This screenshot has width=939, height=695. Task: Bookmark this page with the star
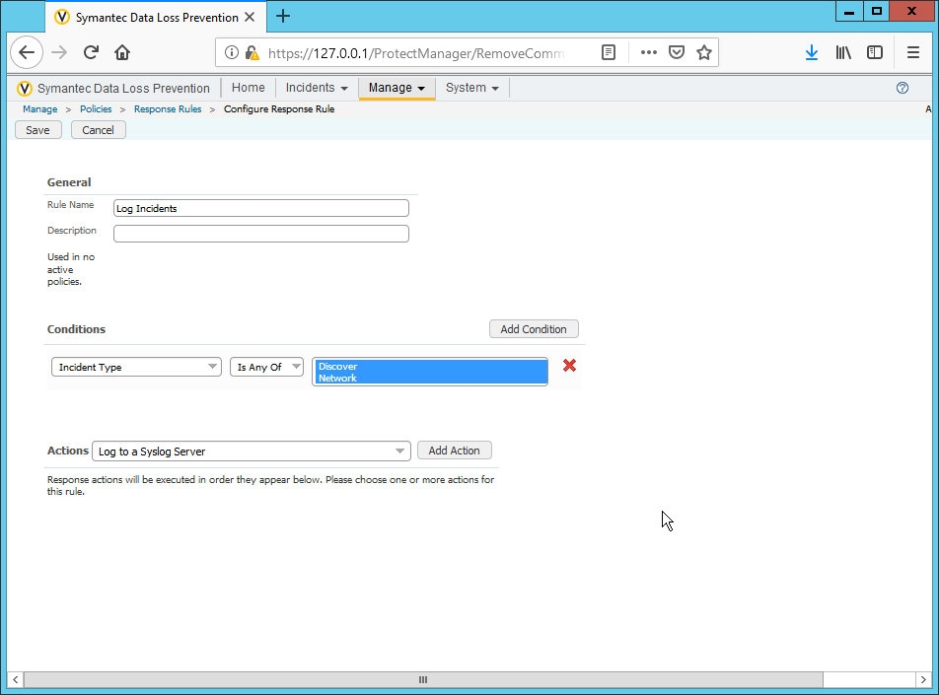[704, 52]
